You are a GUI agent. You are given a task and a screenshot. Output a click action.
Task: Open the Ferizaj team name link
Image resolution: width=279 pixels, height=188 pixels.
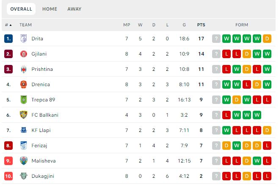[39, 146]
